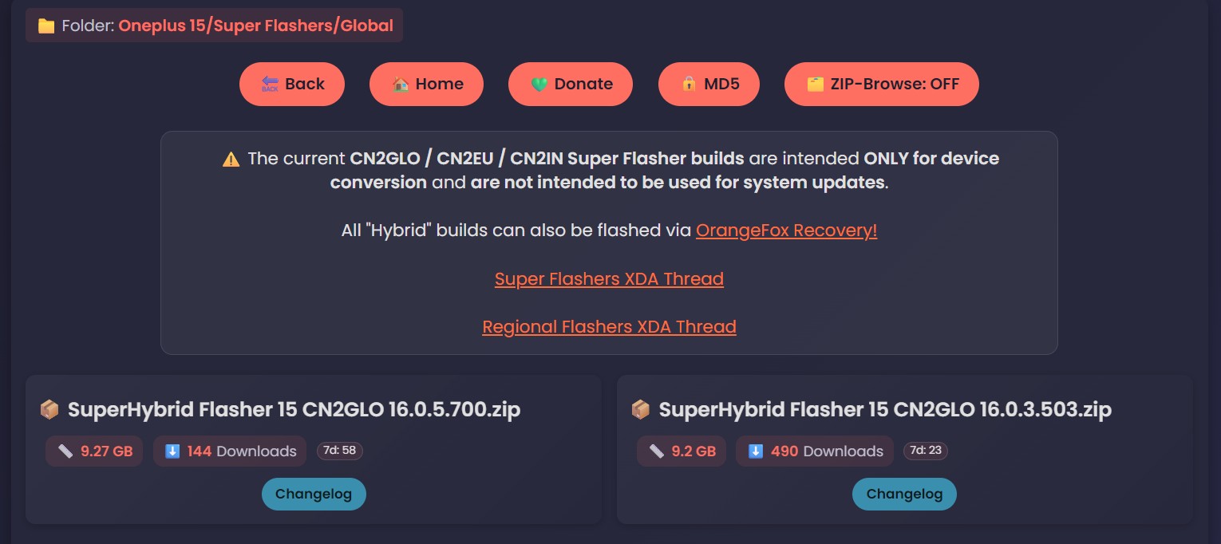The width and height of the screenshot is (1221, 544).
Task: Click the Oneplus 15/Super Flashers/Global folder path
Action: [x=255, y=26]
